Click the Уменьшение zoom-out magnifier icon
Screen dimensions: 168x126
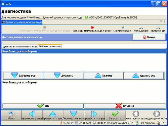pyautogui.click(x=141, y=27)
